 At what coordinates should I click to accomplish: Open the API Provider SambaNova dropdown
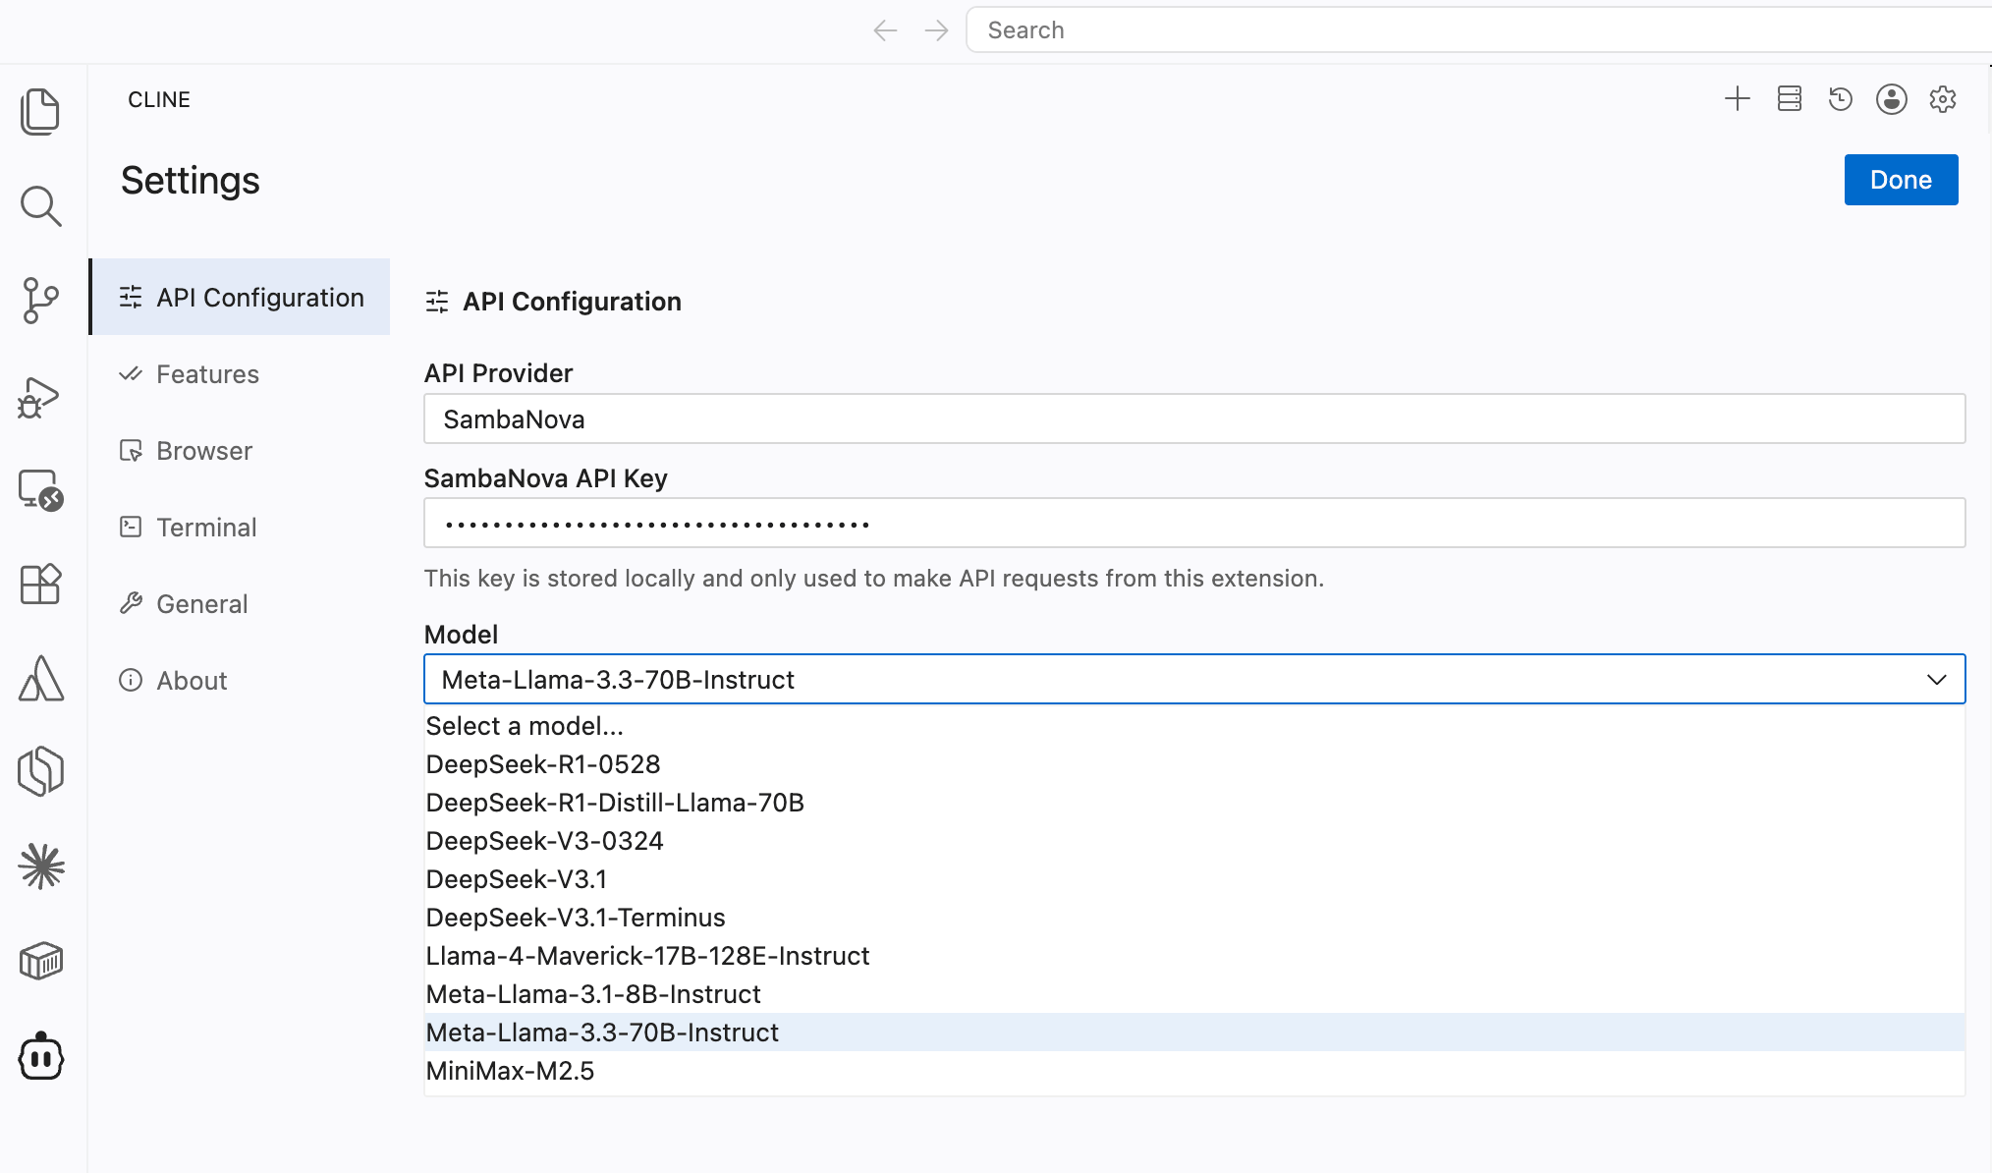tap(1194, 419)
